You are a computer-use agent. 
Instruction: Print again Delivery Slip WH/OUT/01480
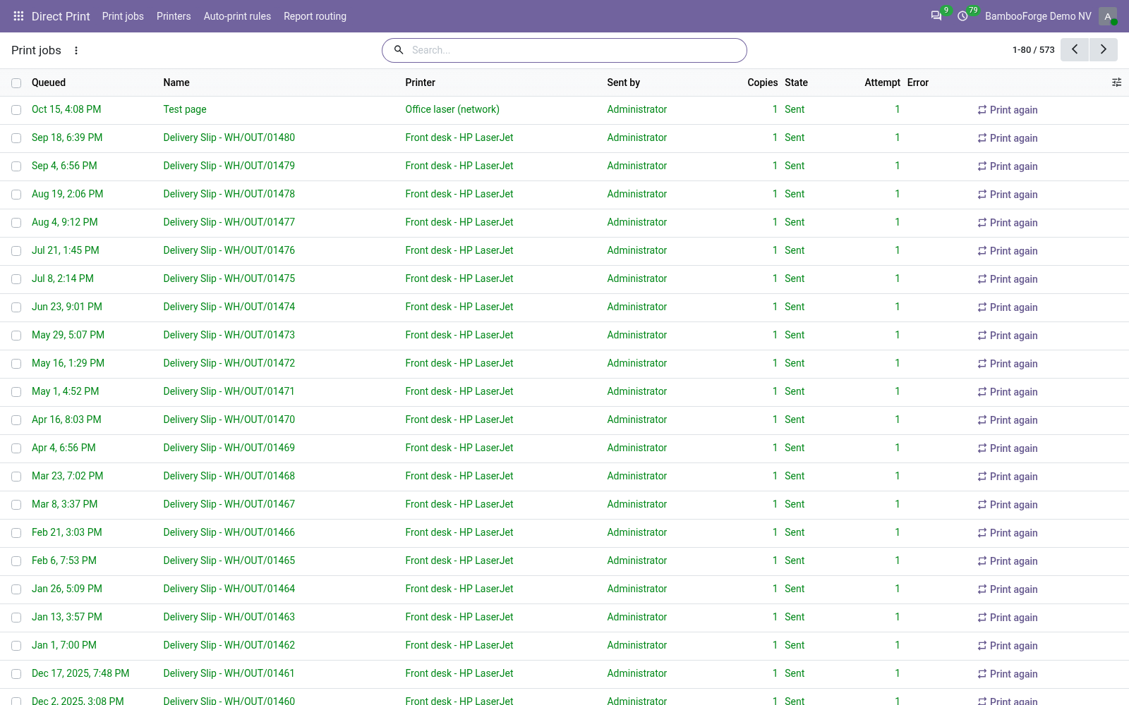coord(1007,138)
